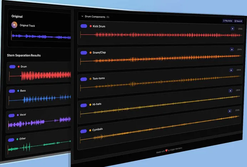247x167 pixels.
Task: Start playback of the Hi-hats stem
Action: pyautogui.click(x=231, y=91)
